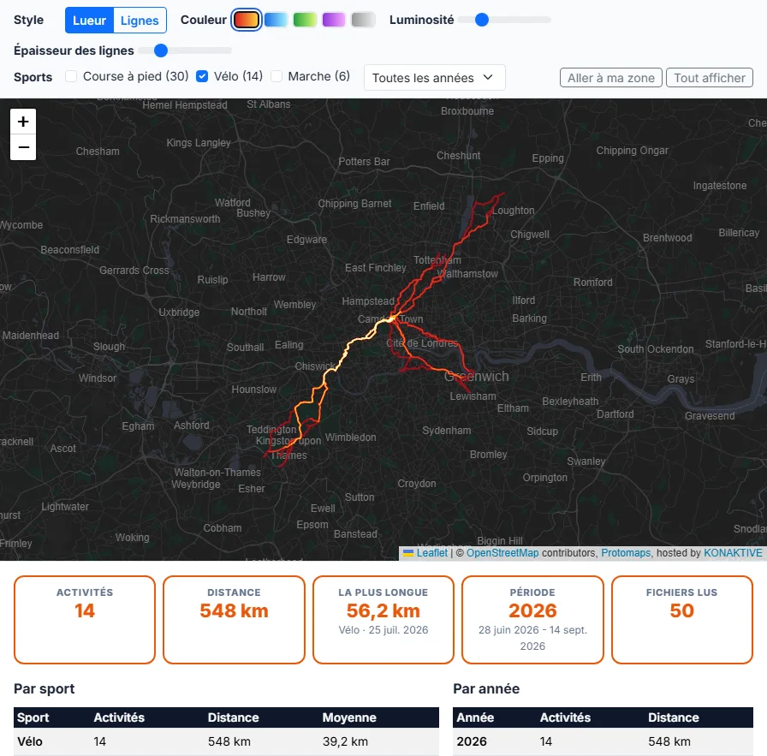Pick the blue color swatch

coord(276,20)
